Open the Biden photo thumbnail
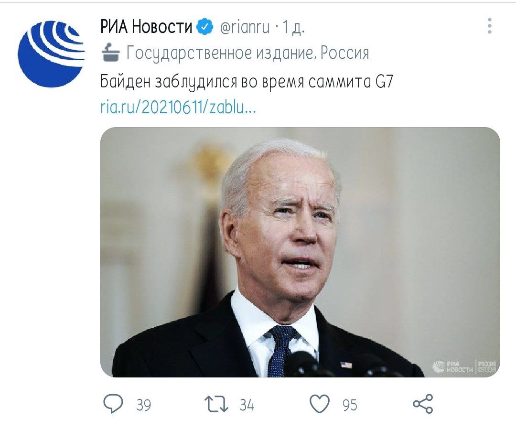 pos(300,252)
